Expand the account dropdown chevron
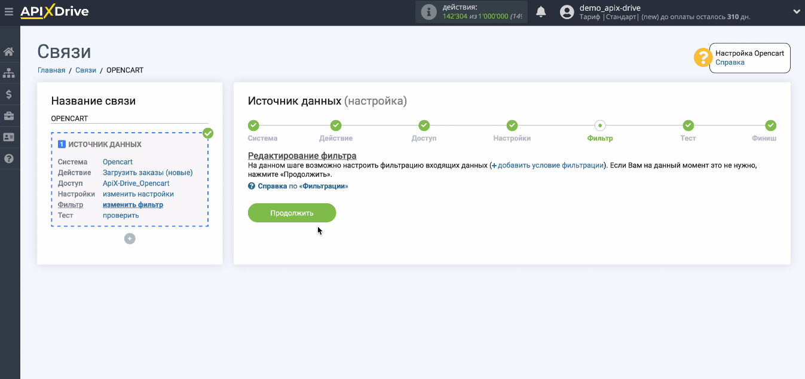 796,11
